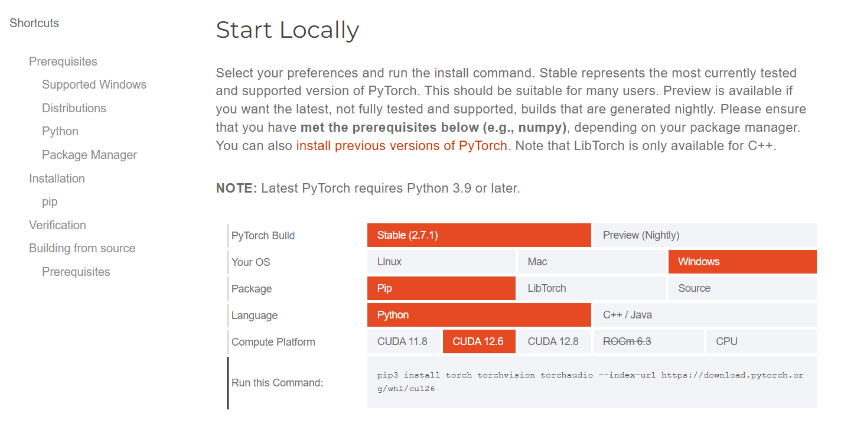Go to Building from source shortcut
The width and height of the screenshot is (841, 423).
[x=82, y=248]
